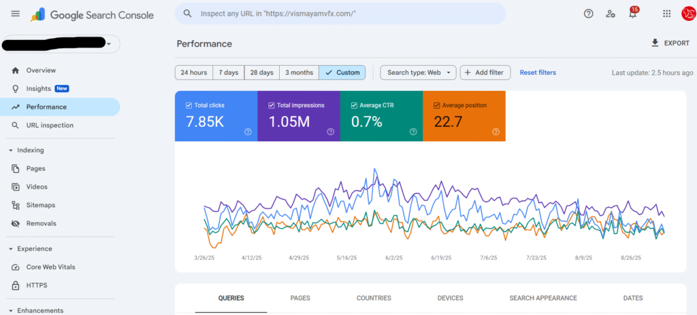Click the Add filter button
This screenshot has height=315, width=697.
(485, 73)
